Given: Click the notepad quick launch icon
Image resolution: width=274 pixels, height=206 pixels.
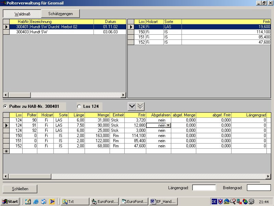Looking at the screenshot, I should point(28,202).
